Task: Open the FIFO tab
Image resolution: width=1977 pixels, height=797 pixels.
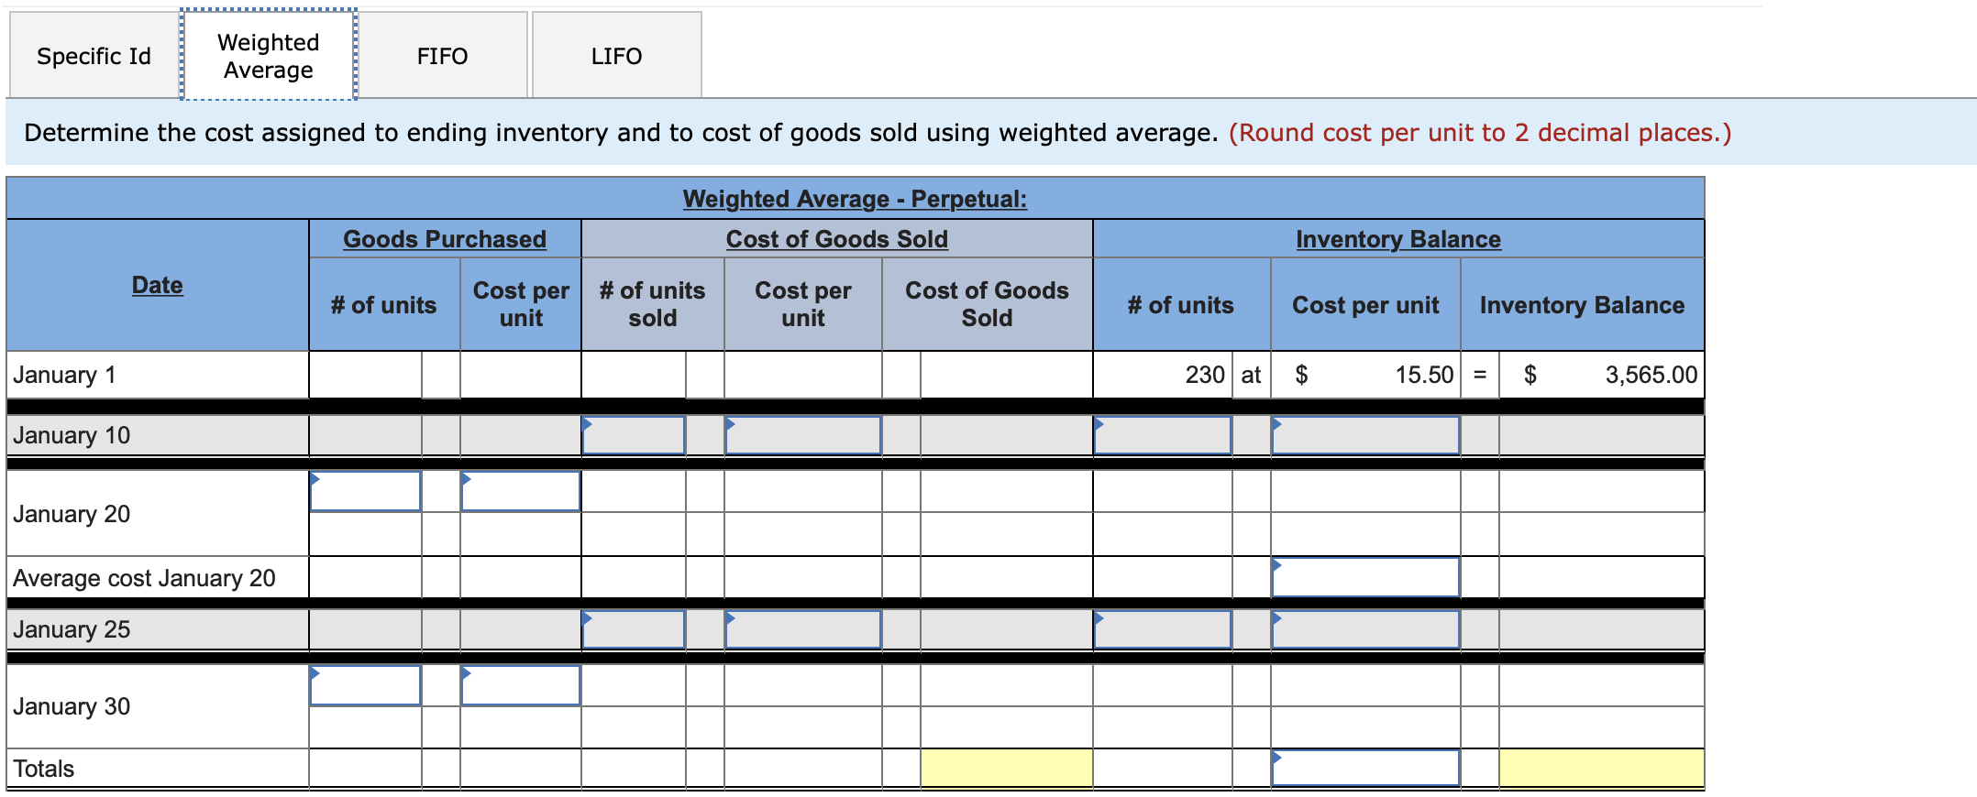Action: (x=442, y=56)
